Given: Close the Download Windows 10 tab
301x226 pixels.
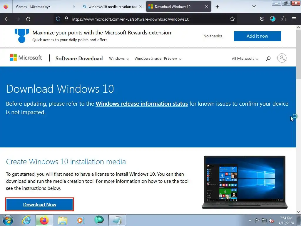Looking at the screenshot, I should [x=206, y=6].
